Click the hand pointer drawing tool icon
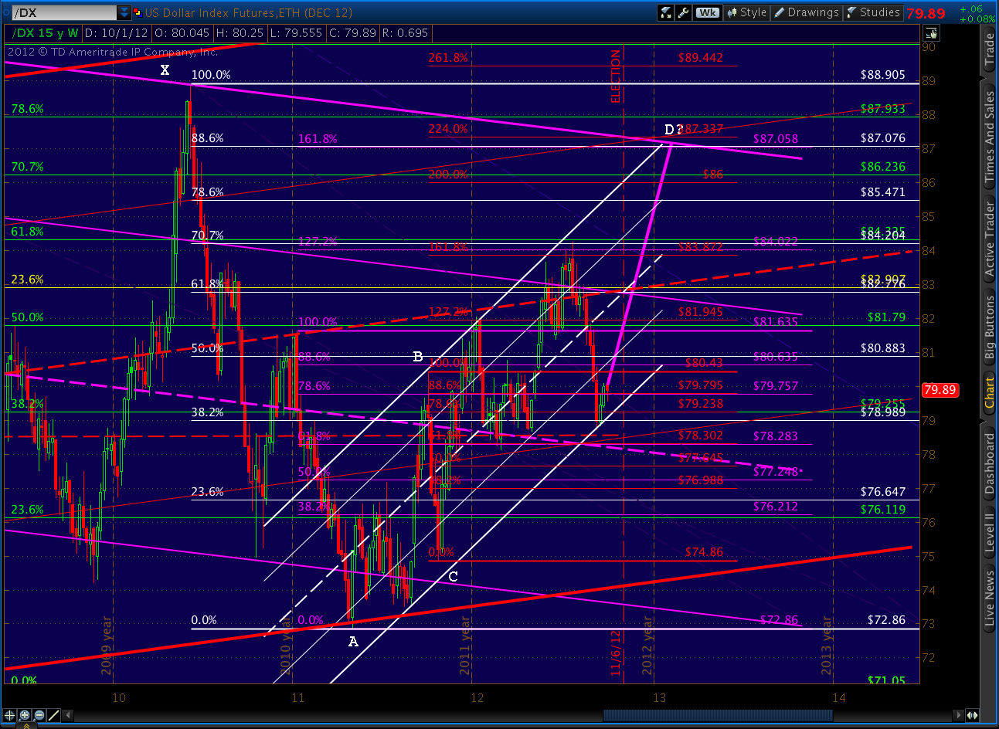Image resolution: width=999 pixels, height=729 pixels. [931, 33]
